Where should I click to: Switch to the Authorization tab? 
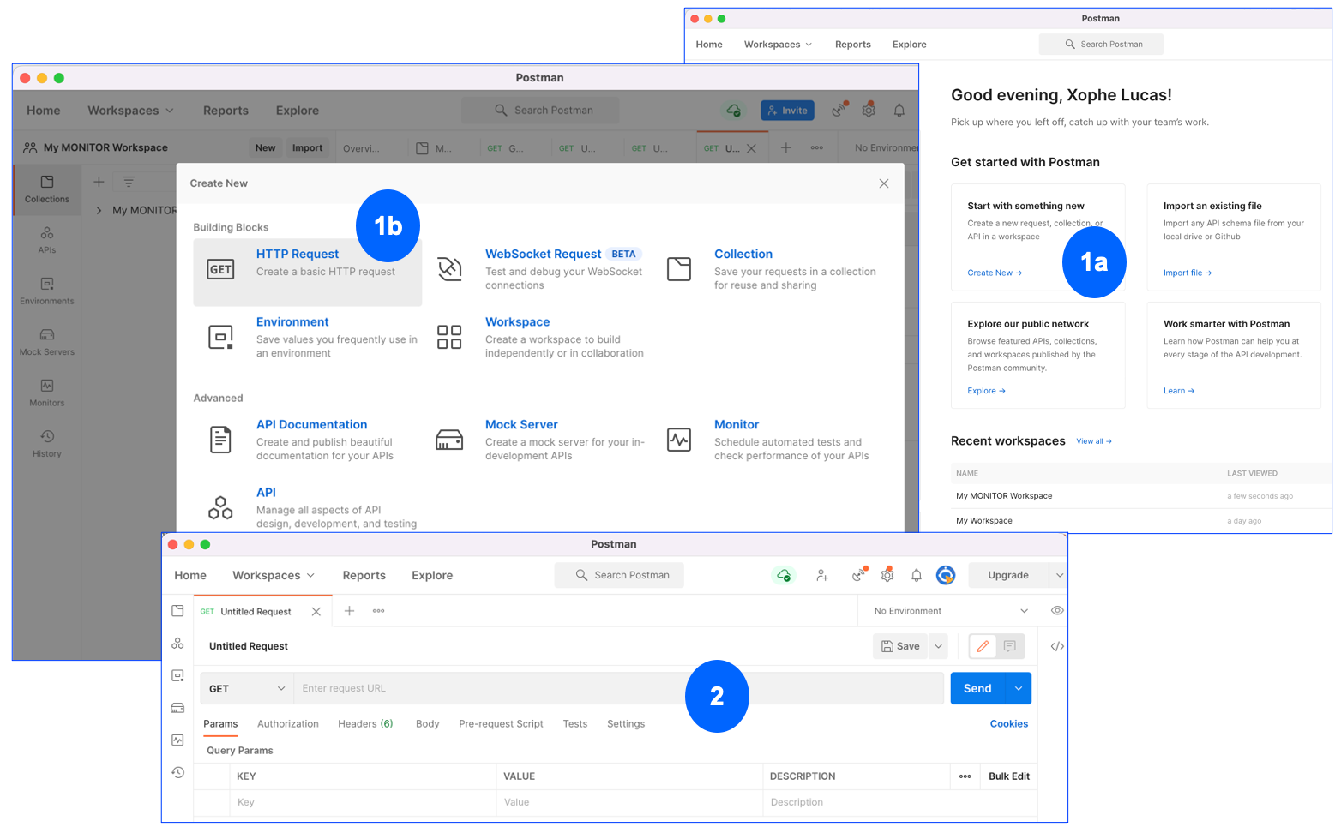(x=288, y=724)
